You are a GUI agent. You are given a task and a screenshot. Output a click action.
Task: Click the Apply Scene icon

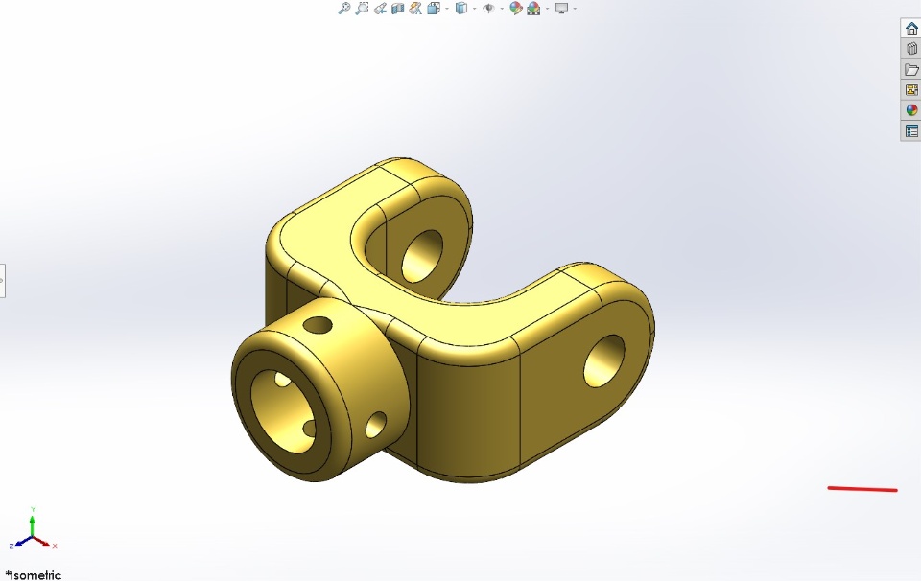point(534,9)
